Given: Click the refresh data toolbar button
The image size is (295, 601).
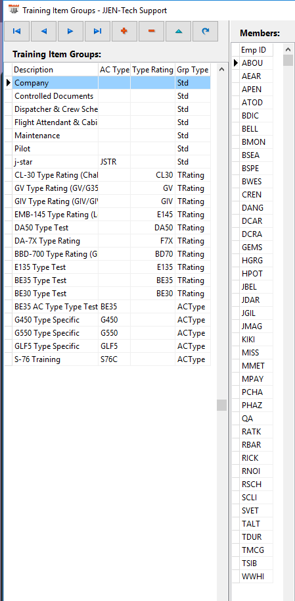Looking at the screenshot, I should coord(206,32).
